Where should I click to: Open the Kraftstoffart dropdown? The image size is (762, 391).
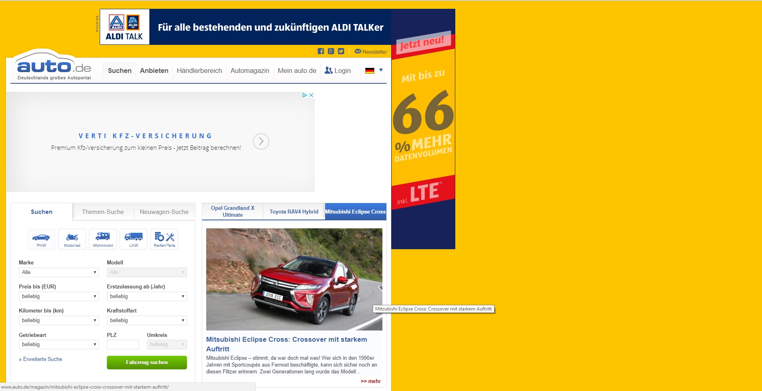pyautogui.click(x=147, y=320)
